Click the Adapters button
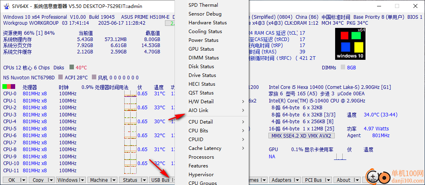 (282, 180)
